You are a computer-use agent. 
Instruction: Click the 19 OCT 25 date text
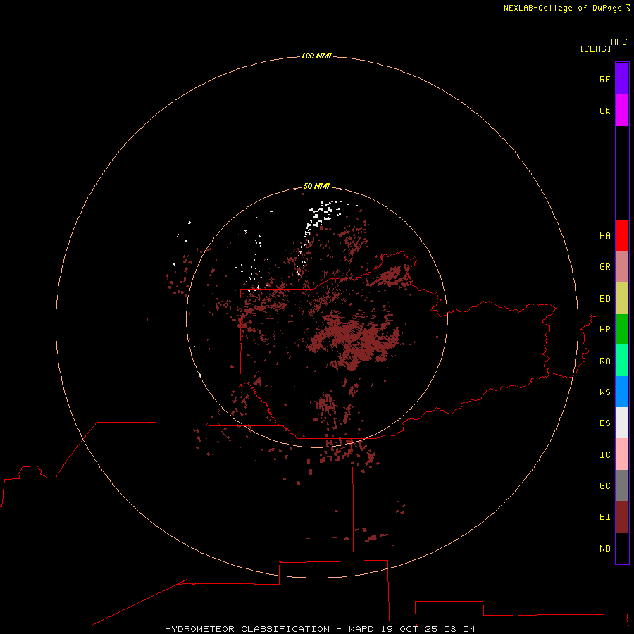pyautogui.click(x=409, y=629)
